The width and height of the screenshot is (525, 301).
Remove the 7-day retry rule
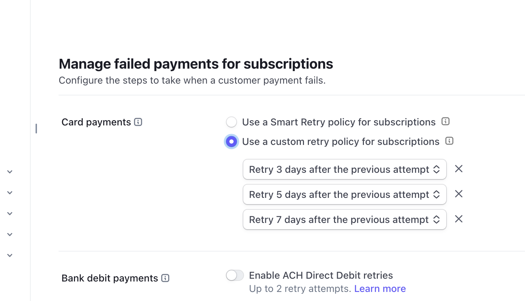pos(458,219)
